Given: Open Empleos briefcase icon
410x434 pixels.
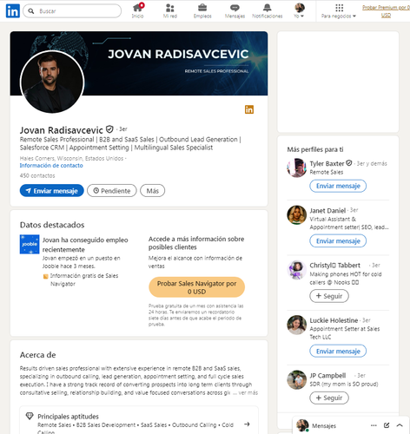Looking at the screenshot, I should (202, 10).
